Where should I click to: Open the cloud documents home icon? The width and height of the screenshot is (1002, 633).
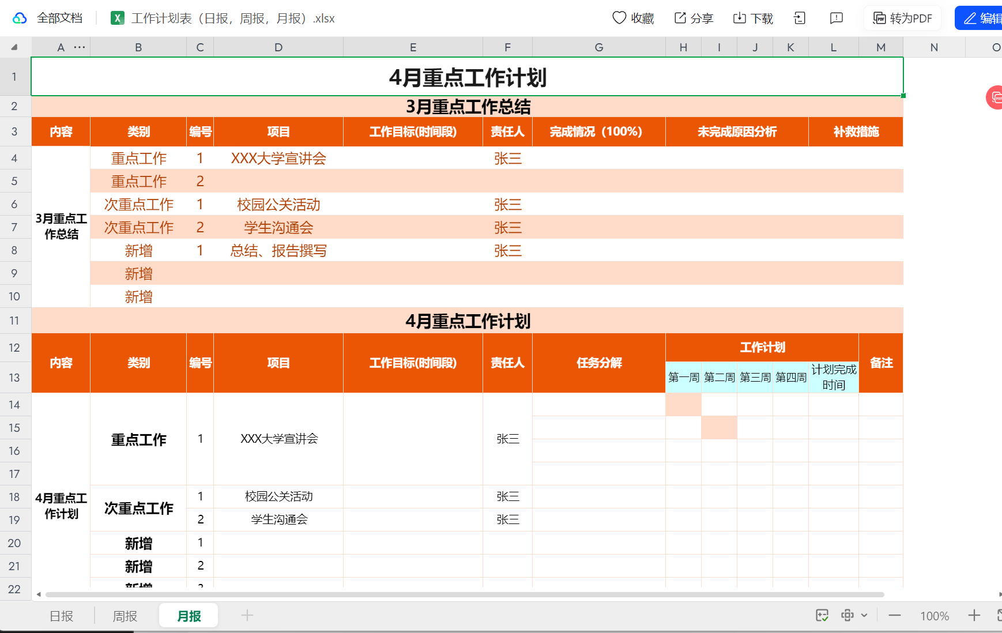pyautogui.click(x=20, y=18)
